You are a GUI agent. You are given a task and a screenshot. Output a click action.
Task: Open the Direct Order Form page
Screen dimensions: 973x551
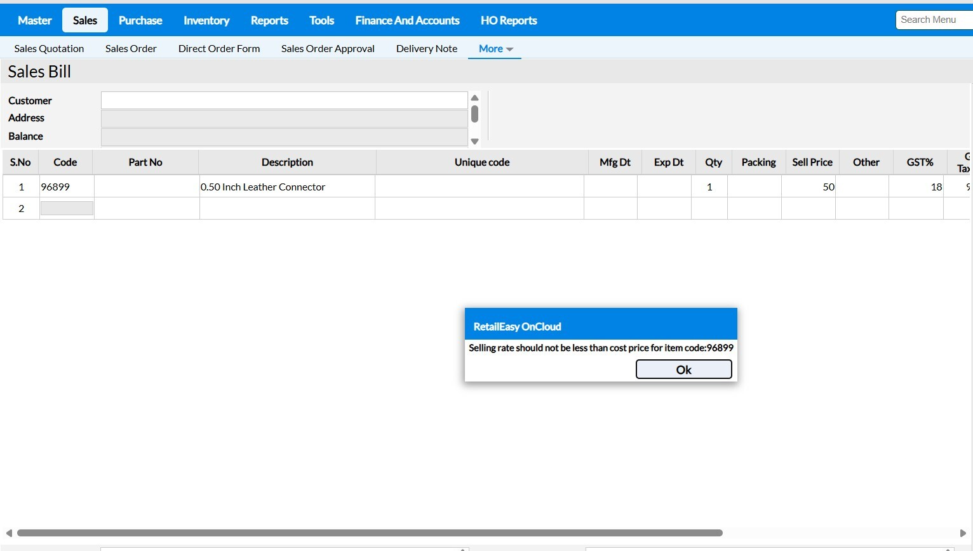click(219, 49)
